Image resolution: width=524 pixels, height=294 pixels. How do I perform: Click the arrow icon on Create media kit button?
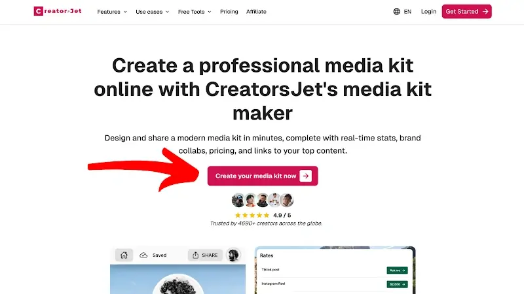(305, 176)
